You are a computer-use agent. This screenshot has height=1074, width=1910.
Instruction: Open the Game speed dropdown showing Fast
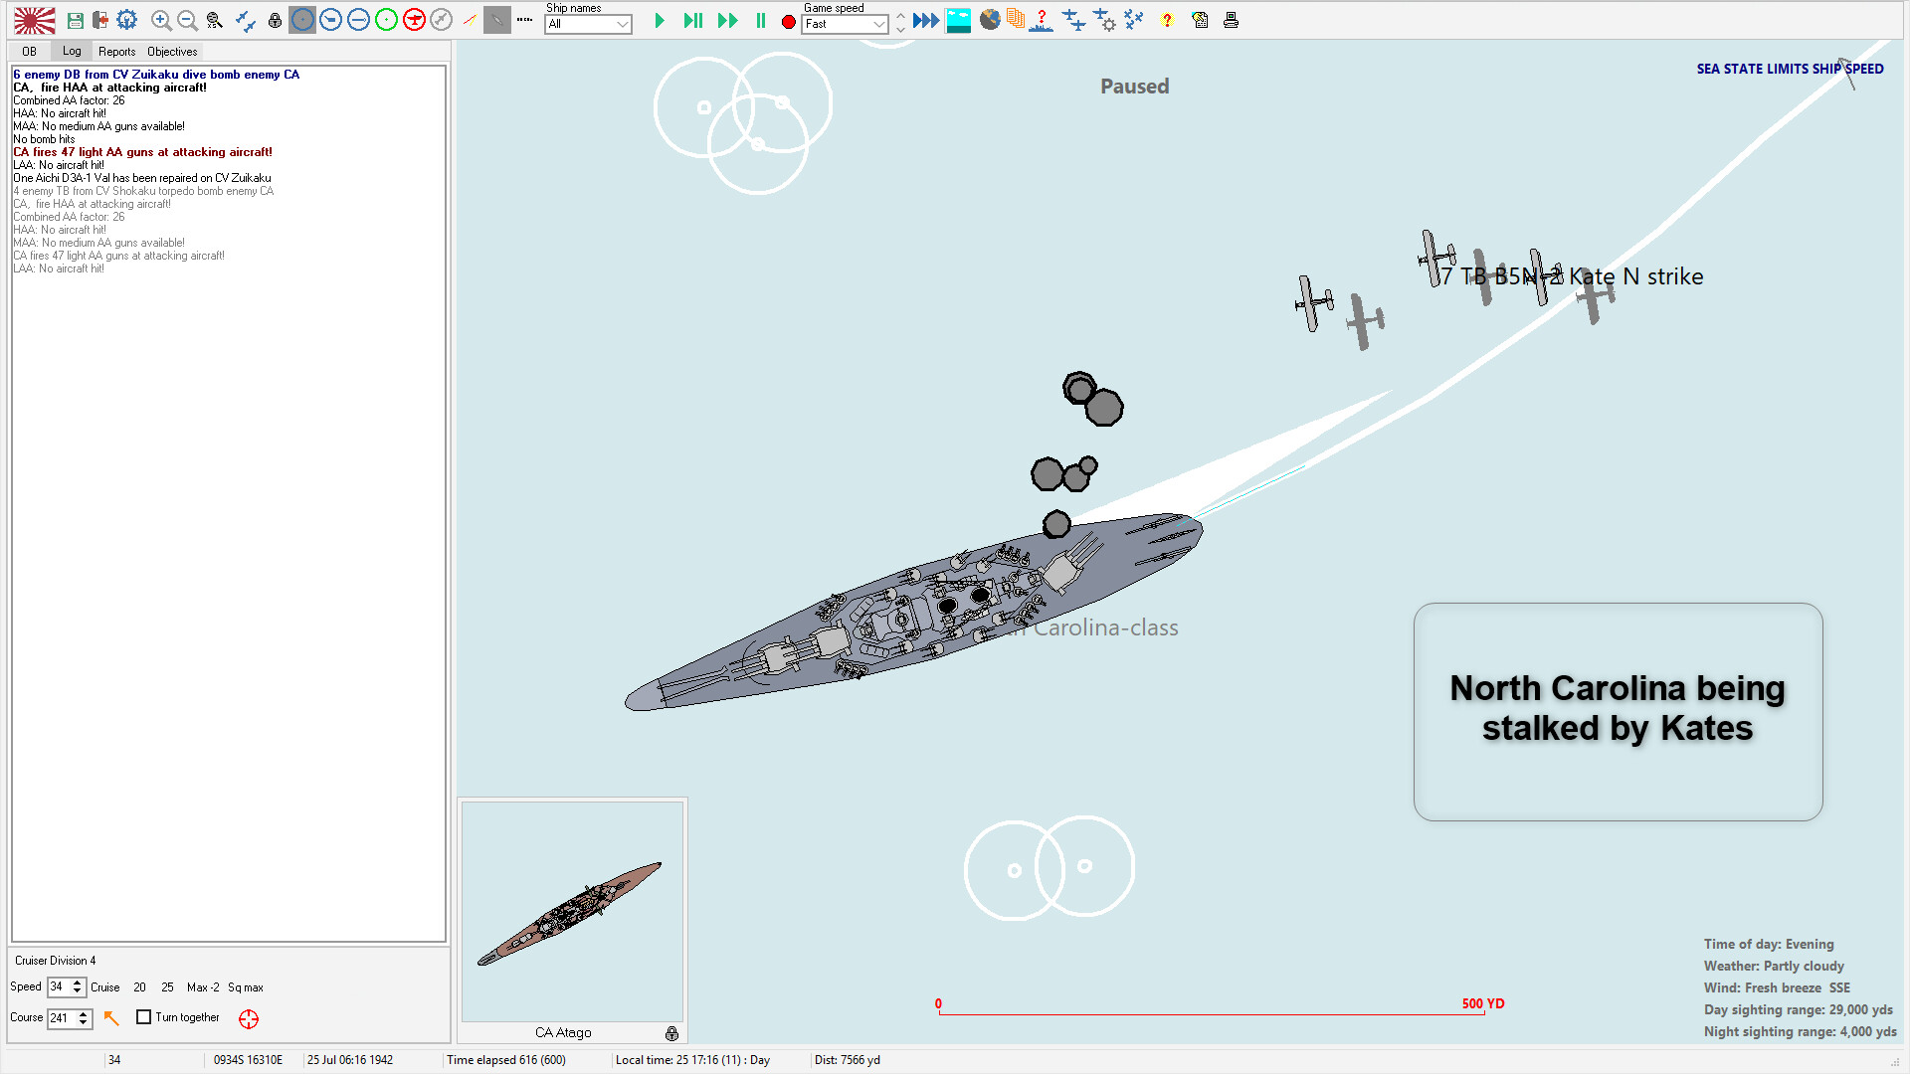click(844, 25)
